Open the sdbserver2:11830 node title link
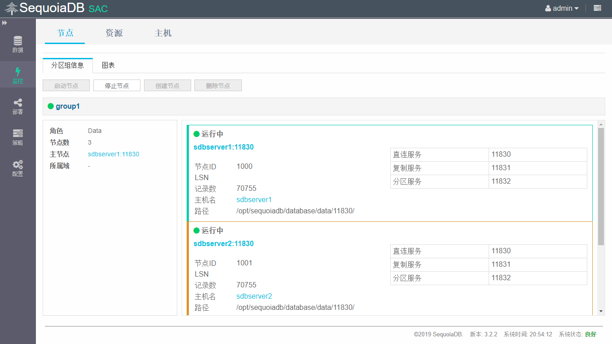612x344 pixels. point(223,243)
